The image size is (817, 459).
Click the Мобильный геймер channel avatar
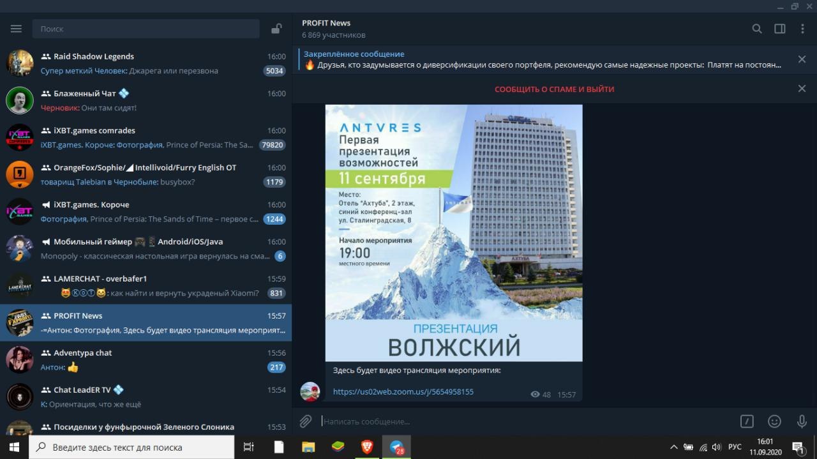pos(20,248)
